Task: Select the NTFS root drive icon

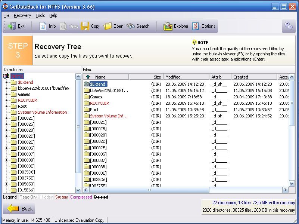Action: click(x=6, y=76)
